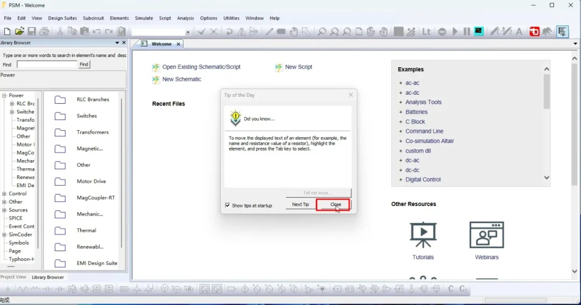Viewport: 581px width, 305px height.
Task: Show the Next Tip
Action: coord(300,204)
